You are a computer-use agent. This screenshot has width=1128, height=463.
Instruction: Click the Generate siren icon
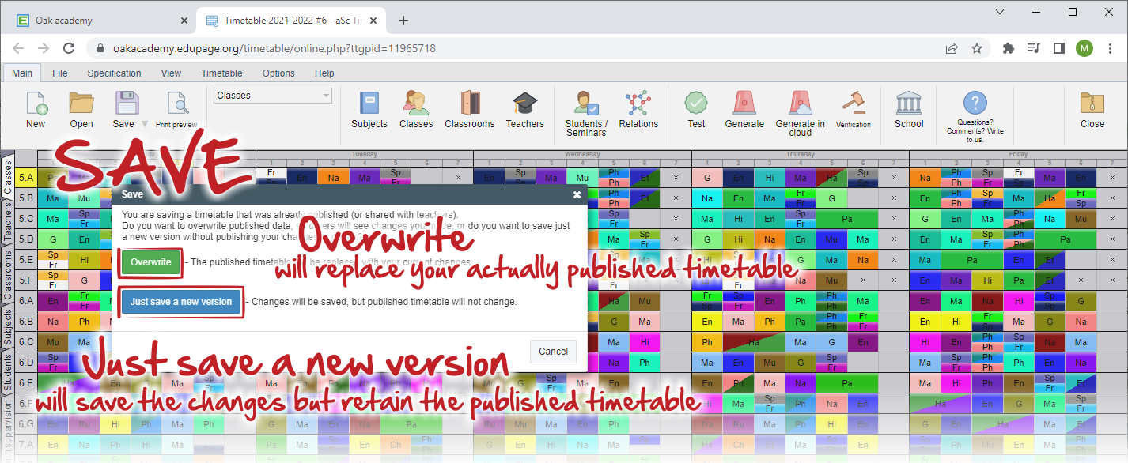(x=744, y=104)
